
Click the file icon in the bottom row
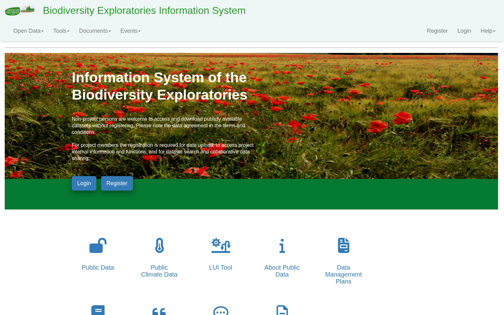click(x=282, y=310)
